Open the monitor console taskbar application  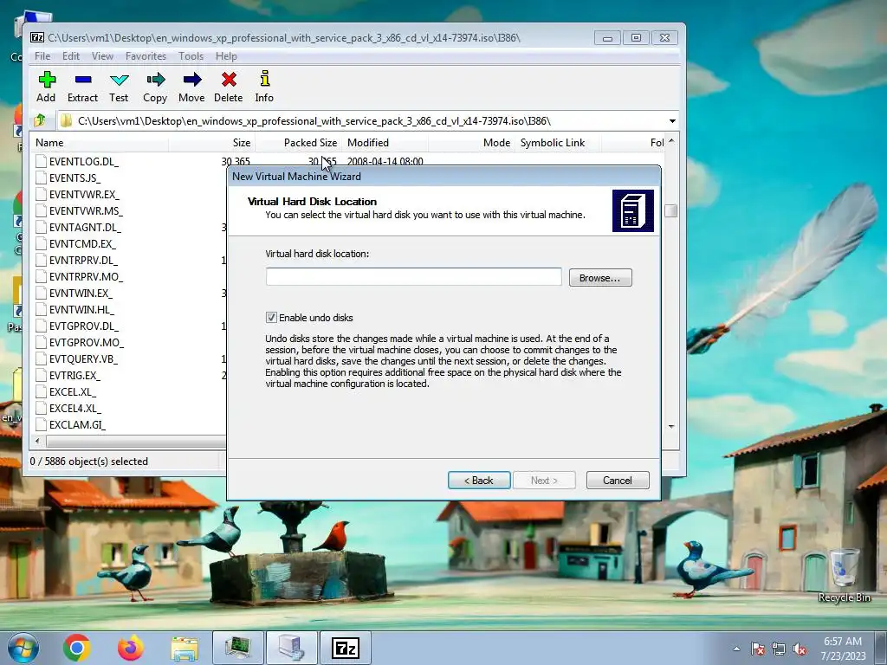[238, 648]
